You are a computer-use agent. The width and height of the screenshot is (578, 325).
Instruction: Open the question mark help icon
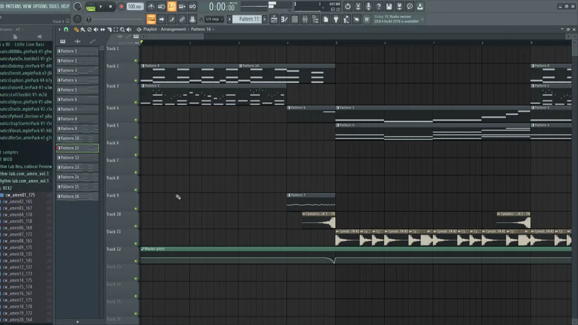tap(378, 6)
